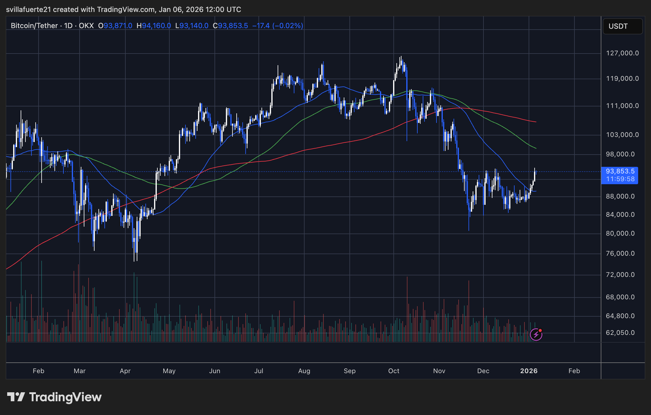Image resolution: width=651 pixels, height=415 pixels.
Task: Click the 2026 label on time axis
Action: coord(529,371)
